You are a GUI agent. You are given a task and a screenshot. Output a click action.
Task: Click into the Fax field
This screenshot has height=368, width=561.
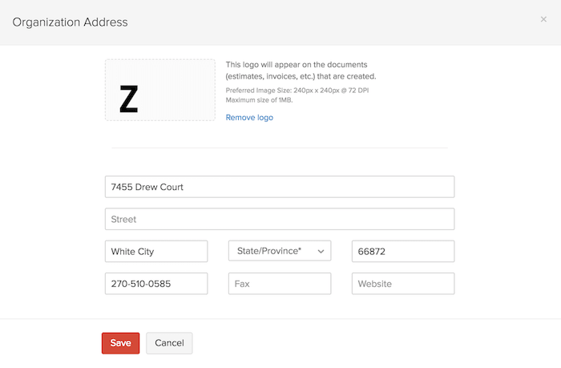tap(280, 283)
